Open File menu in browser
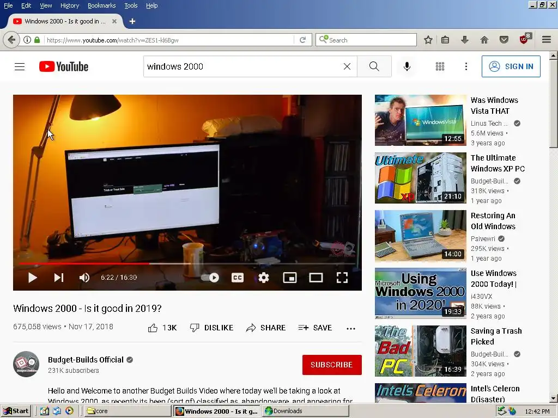 point(8,5)
